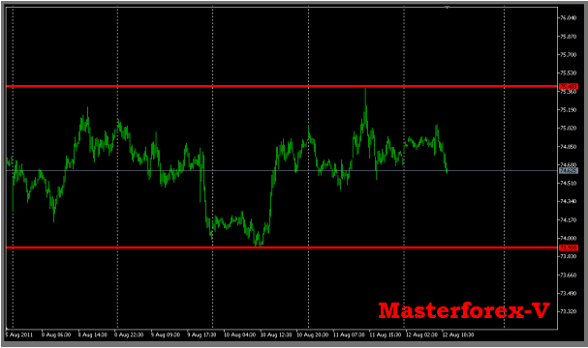The height and width of the screenshot is (348, 588).
Task: Click the Masterforex-V watermark text
Action: (x=464, y=310)
